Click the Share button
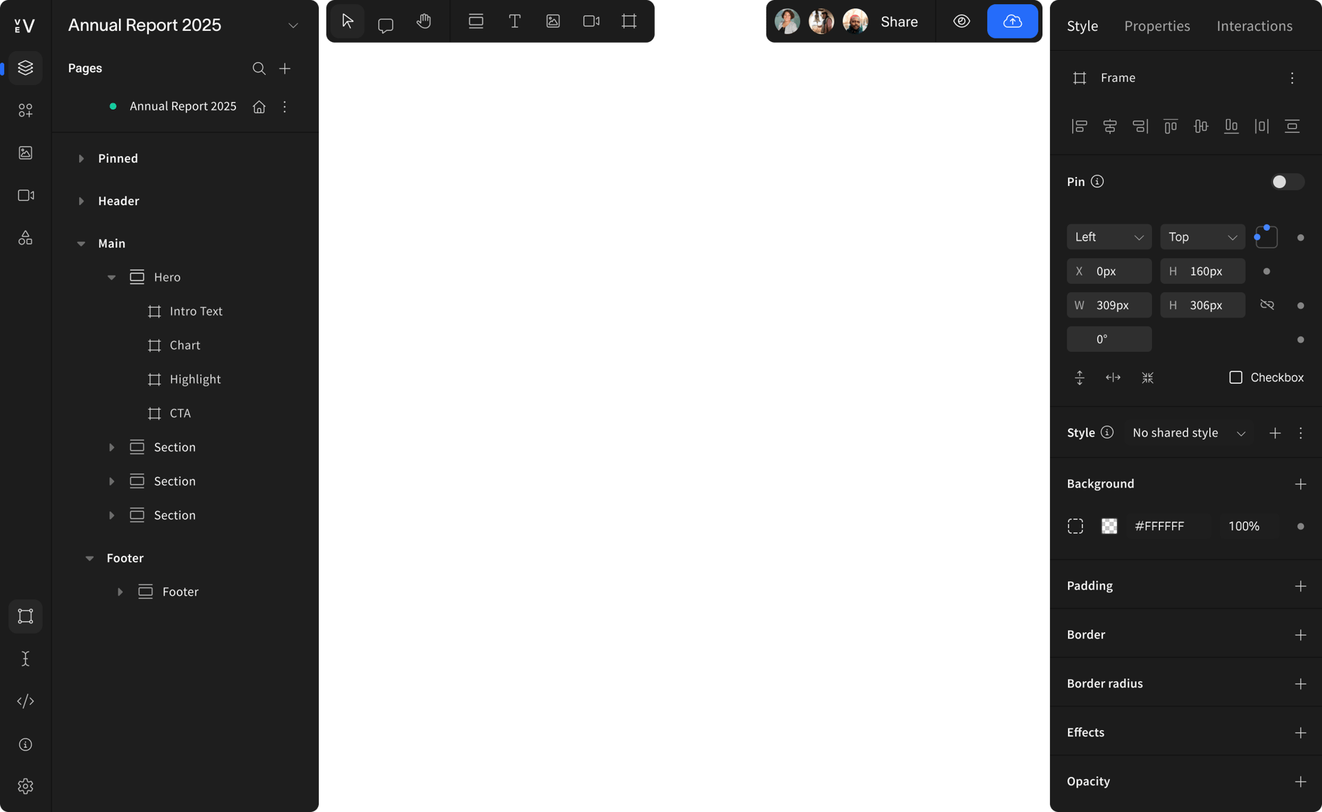This screenshot has width=1322, height=812. [x=899, y=21]
